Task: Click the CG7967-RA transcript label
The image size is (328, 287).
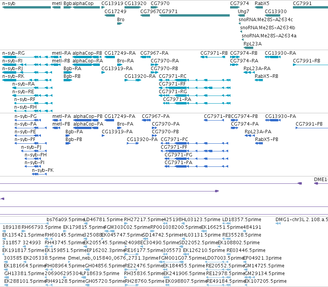Action: 155,53
